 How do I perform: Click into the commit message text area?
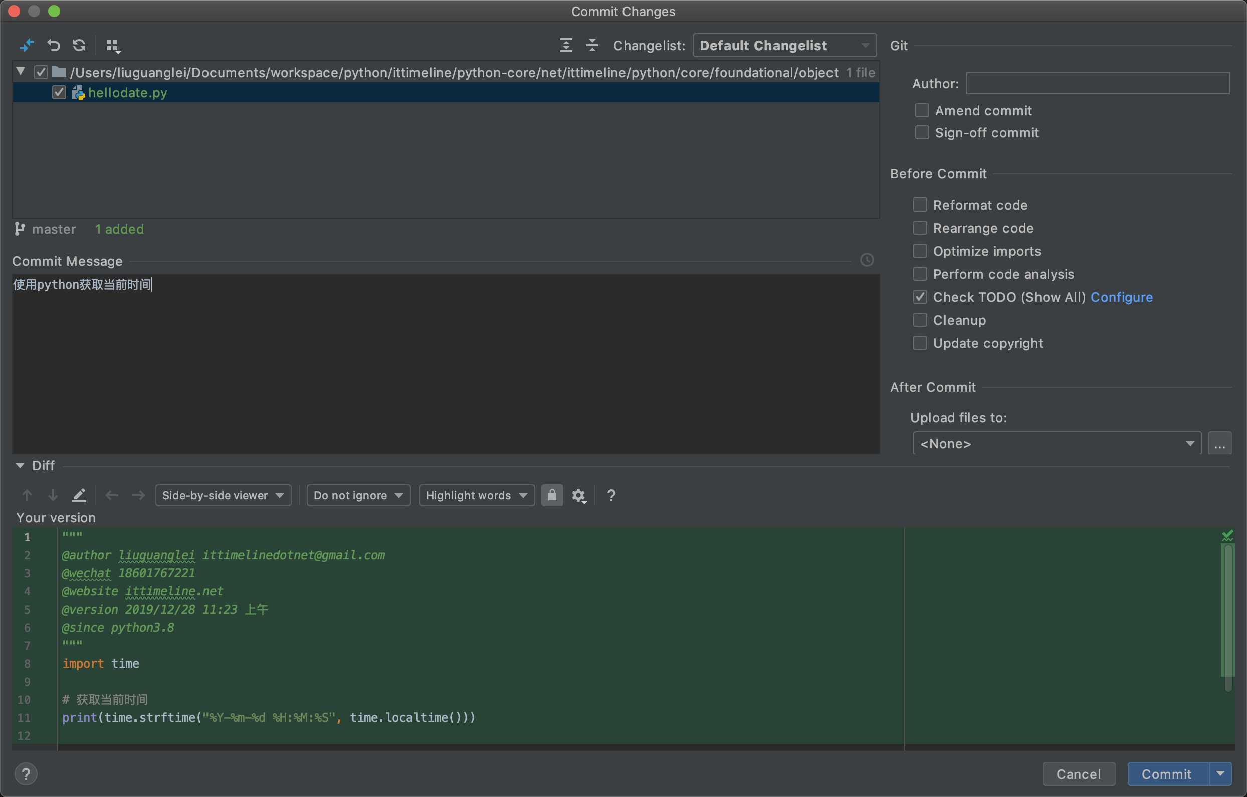pos(446,364)
